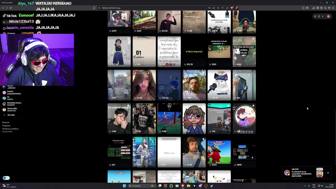Open the 01 October video thumbnail
336x189 pixels.
[x=144, y=52]
